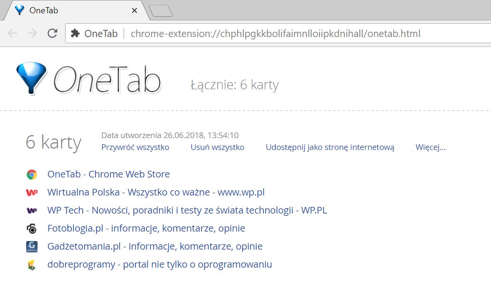Click the OneTab favicon in the tab
Viewport: 491px width, 298px height.
(x=19, y=10)
